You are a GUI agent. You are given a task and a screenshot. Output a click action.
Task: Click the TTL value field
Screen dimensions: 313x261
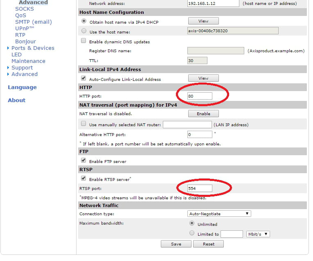click(197, 60)
